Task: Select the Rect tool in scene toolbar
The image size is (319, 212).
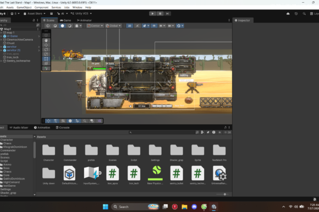Action: coord(46,59)
